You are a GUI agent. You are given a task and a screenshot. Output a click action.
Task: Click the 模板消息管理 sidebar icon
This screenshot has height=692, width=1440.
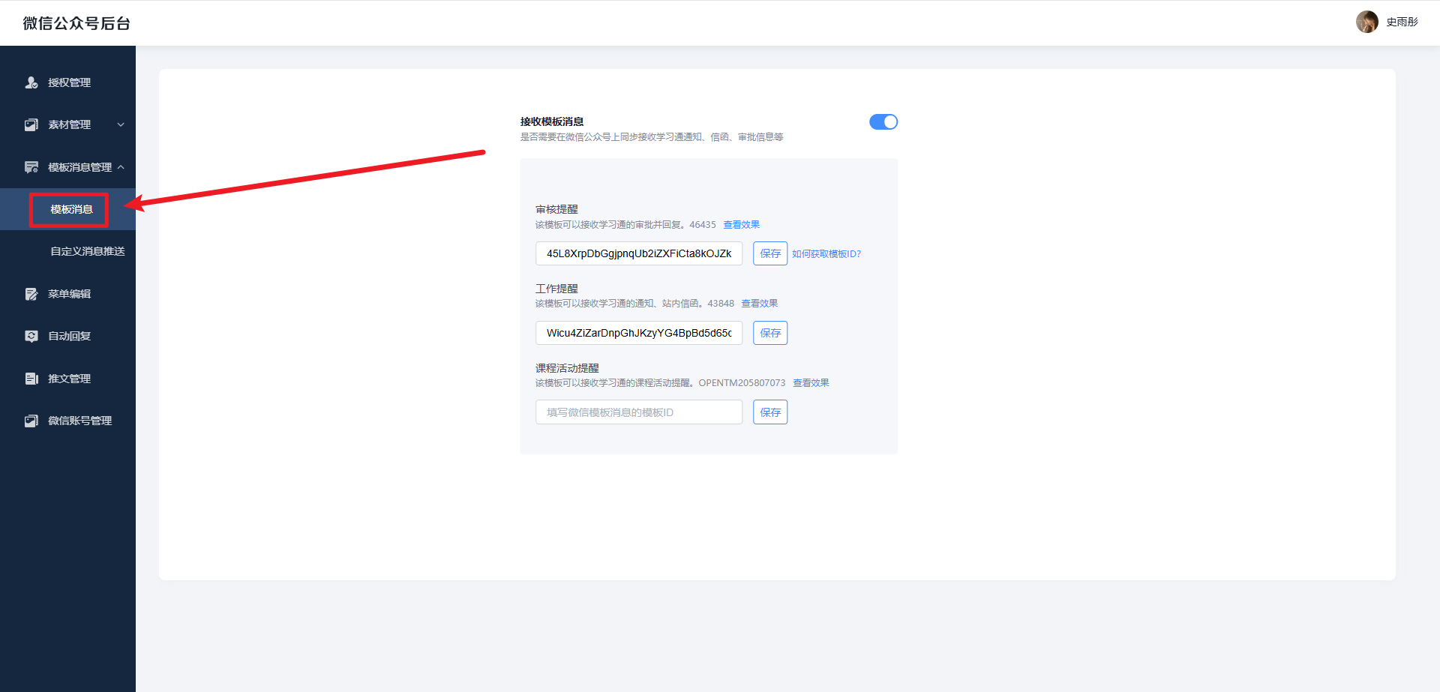point(31,167)
